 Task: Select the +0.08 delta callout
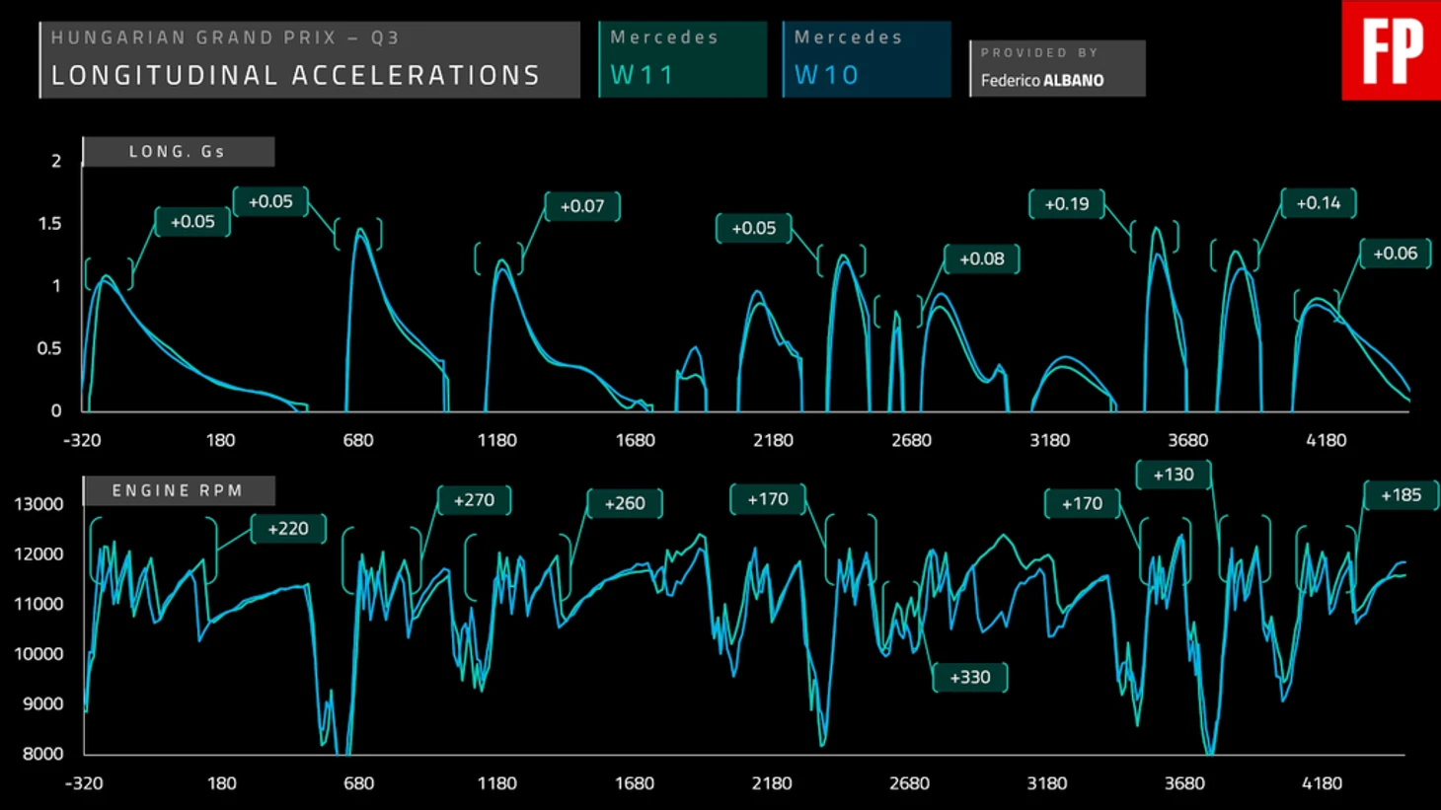tap(981, 259)
